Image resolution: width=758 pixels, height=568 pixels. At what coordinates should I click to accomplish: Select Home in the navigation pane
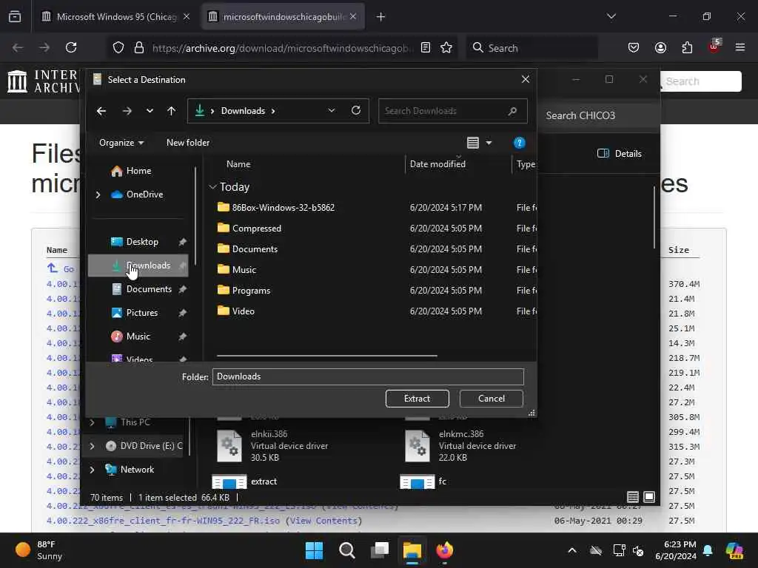(138, 171)
